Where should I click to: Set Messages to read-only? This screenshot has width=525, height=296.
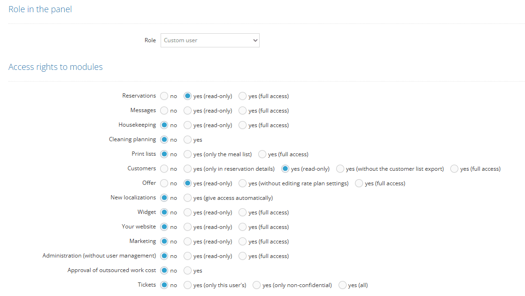click(x=188, y=111)
